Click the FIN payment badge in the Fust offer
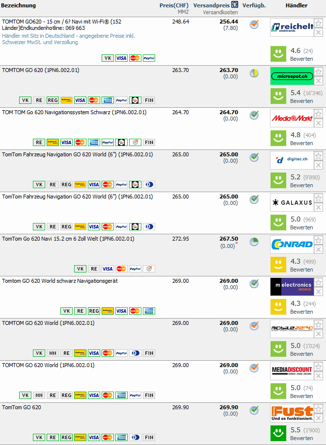 pyautogui.click(x=149, y=438)
